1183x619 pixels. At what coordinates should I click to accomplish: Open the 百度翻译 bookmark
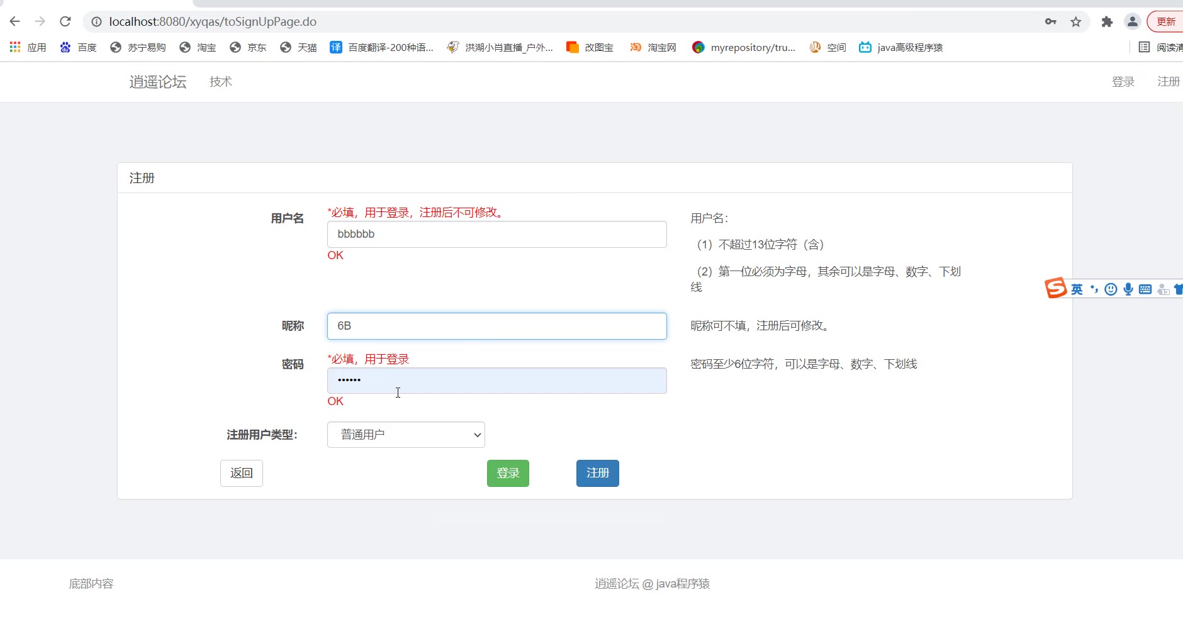(x=381, y=47)
